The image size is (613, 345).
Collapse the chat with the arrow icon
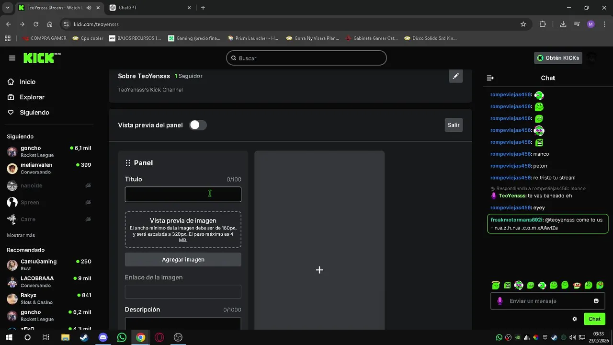click(x=490, y=78)
